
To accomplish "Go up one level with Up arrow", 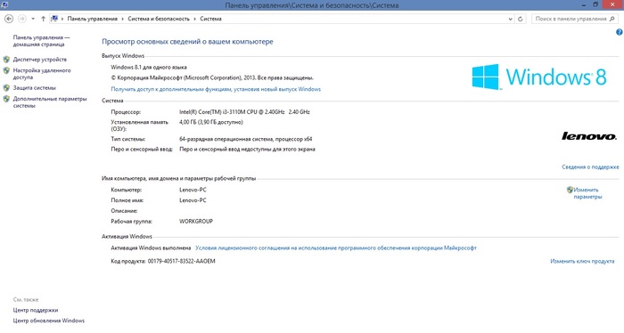I will 43,19.
